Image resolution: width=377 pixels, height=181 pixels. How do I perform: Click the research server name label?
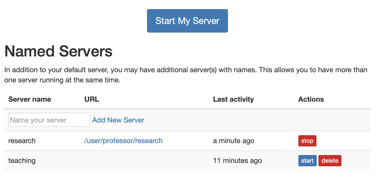click(22, 141)
